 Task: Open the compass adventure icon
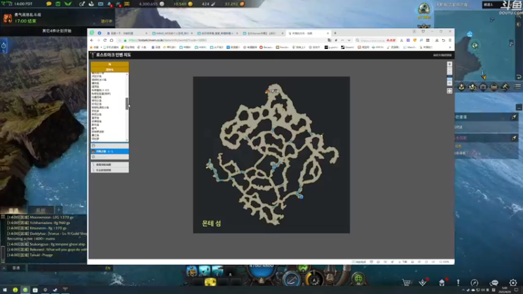pyautogui.click(x=475, y=283)
